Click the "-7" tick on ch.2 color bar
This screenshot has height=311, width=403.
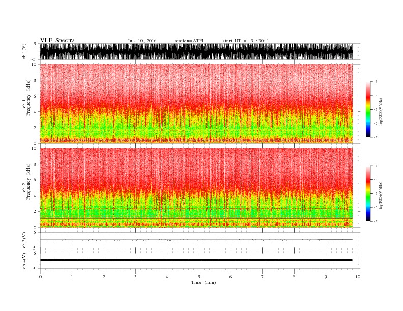coord(375,221)
